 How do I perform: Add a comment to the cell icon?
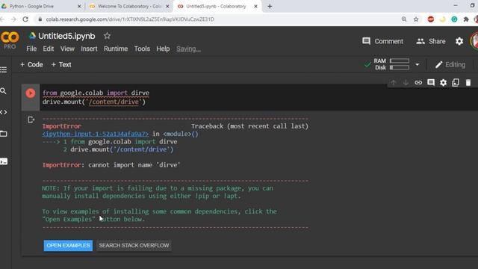[x=431, y=83]
